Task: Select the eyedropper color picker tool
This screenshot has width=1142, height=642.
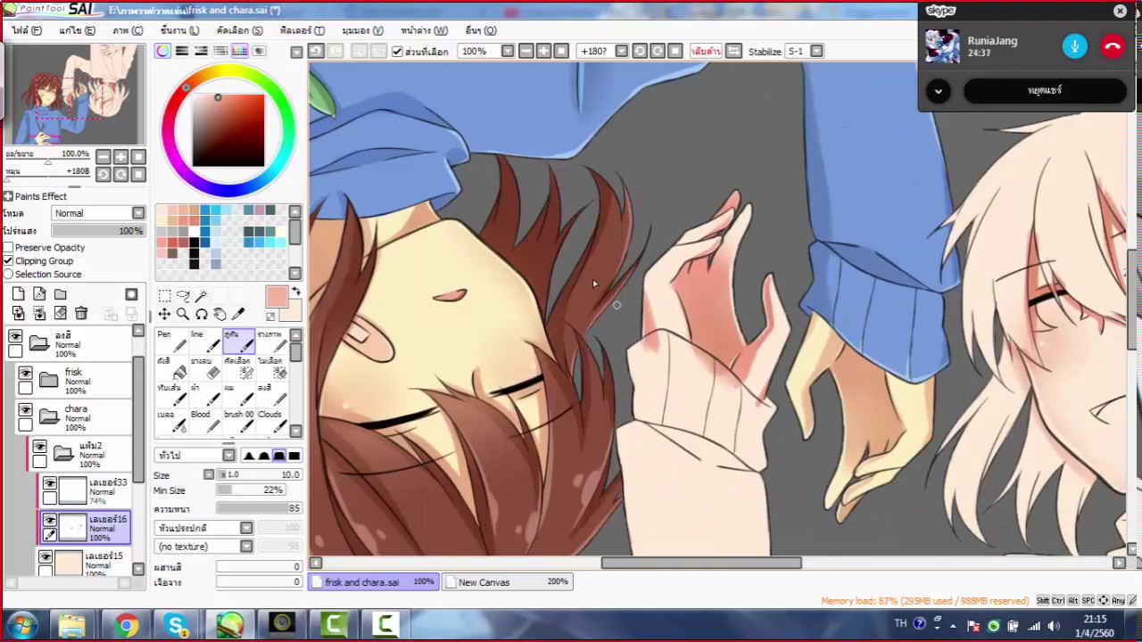Action: click(238, 314)
